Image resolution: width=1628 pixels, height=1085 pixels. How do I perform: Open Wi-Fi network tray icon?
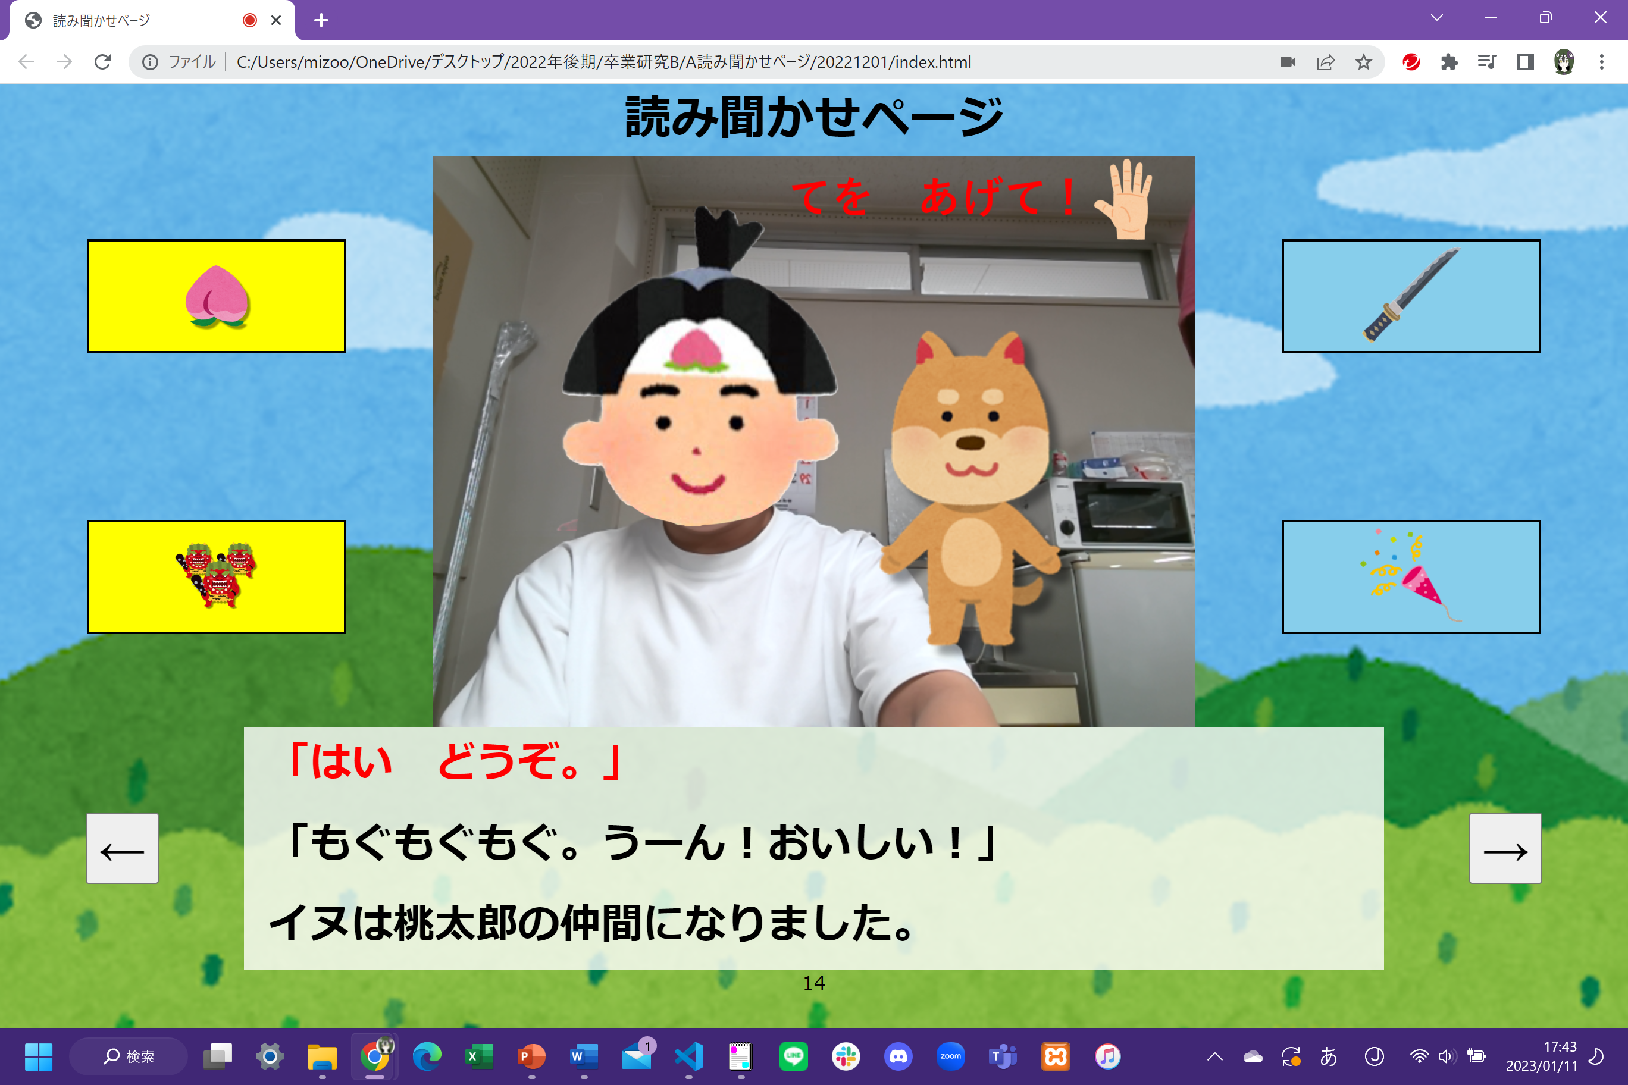[1419, 1056]
